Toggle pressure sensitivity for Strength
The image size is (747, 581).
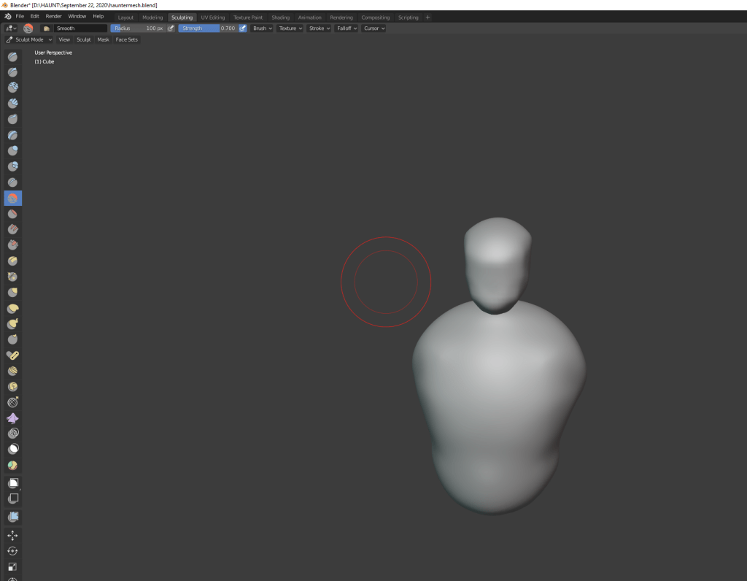point(242,28)
